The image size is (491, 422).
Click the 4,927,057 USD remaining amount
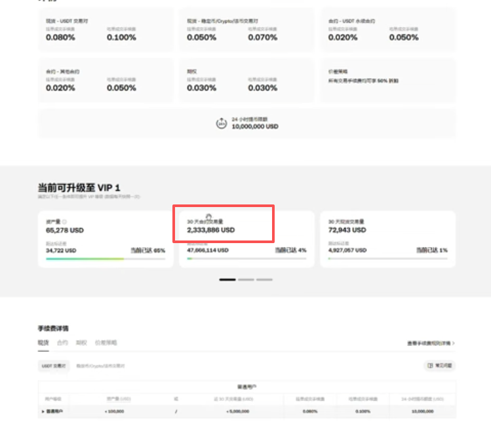[x=347, y=250]
